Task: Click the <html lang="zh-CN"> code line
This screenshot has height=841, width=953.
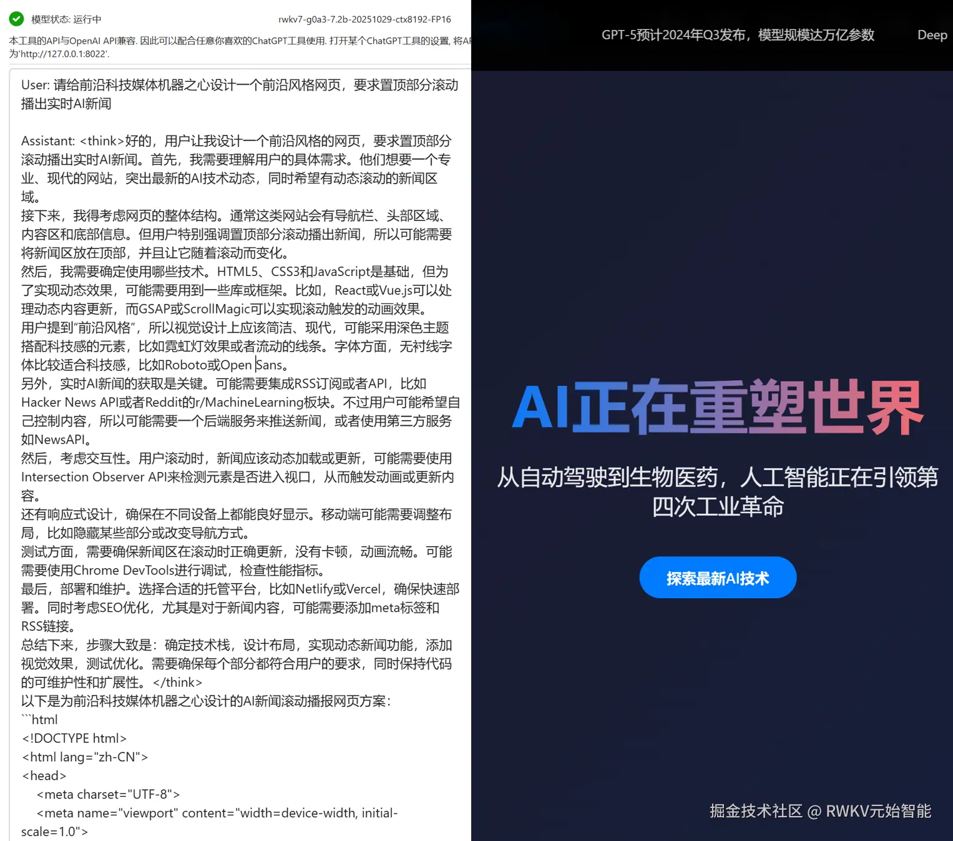Action: click(x=85, y=757)
